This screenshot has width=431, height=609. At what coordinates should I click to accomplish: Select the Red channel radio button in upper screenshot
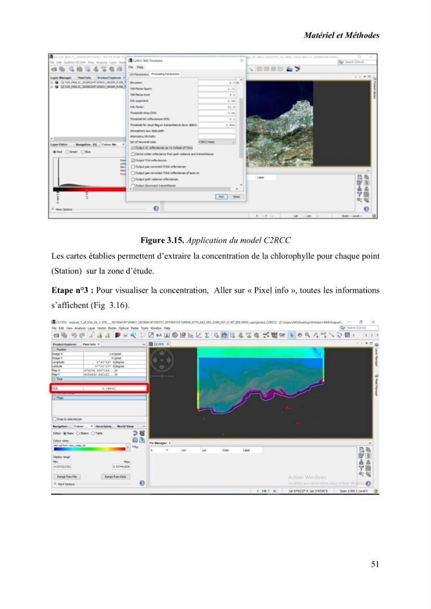click(x=54, y=152)
